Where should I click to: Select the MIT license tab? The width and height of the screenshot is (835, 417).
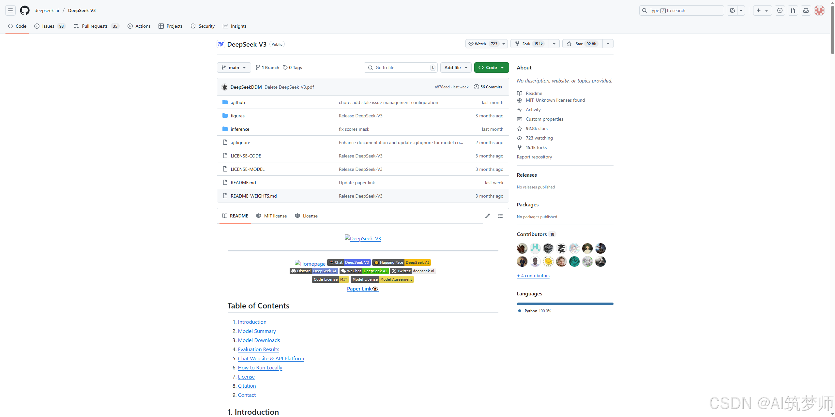pyautogui.click(x=272, y=216)
